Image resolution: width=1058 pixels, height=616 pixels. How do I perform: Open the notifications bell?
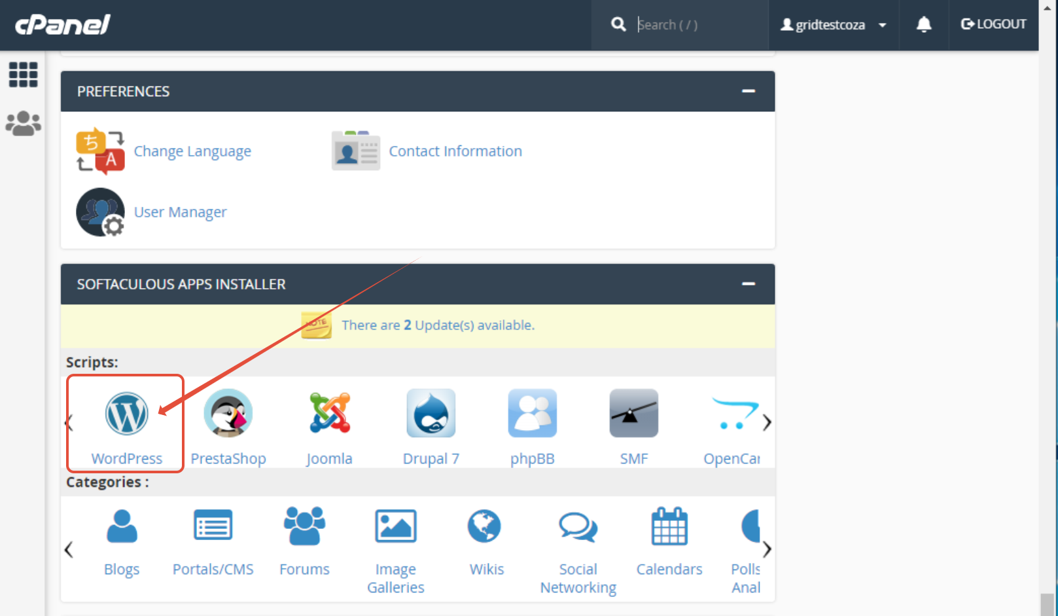(x=924, y=25)
